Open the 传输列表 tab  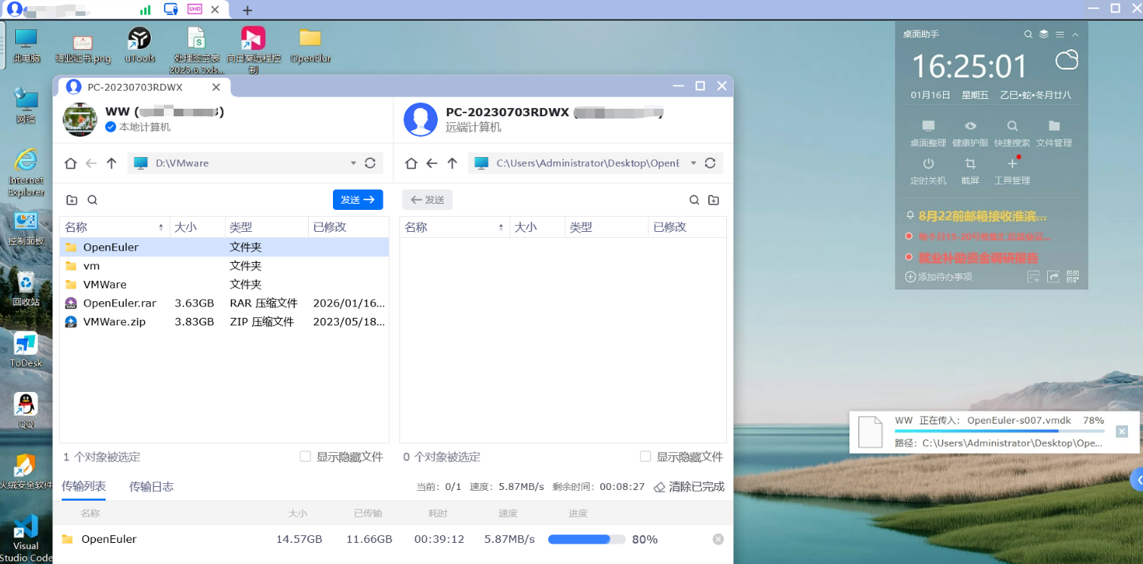tap(84, 487)
